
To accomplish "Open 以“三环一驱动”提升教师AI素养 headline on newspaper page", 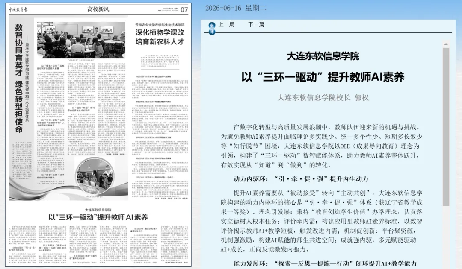I will tap(98, 217).
